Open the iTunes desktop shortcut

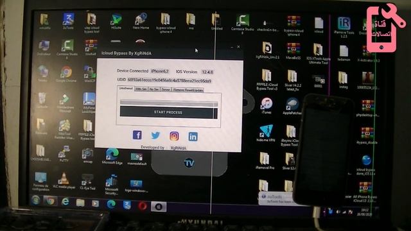click(267, 105)
